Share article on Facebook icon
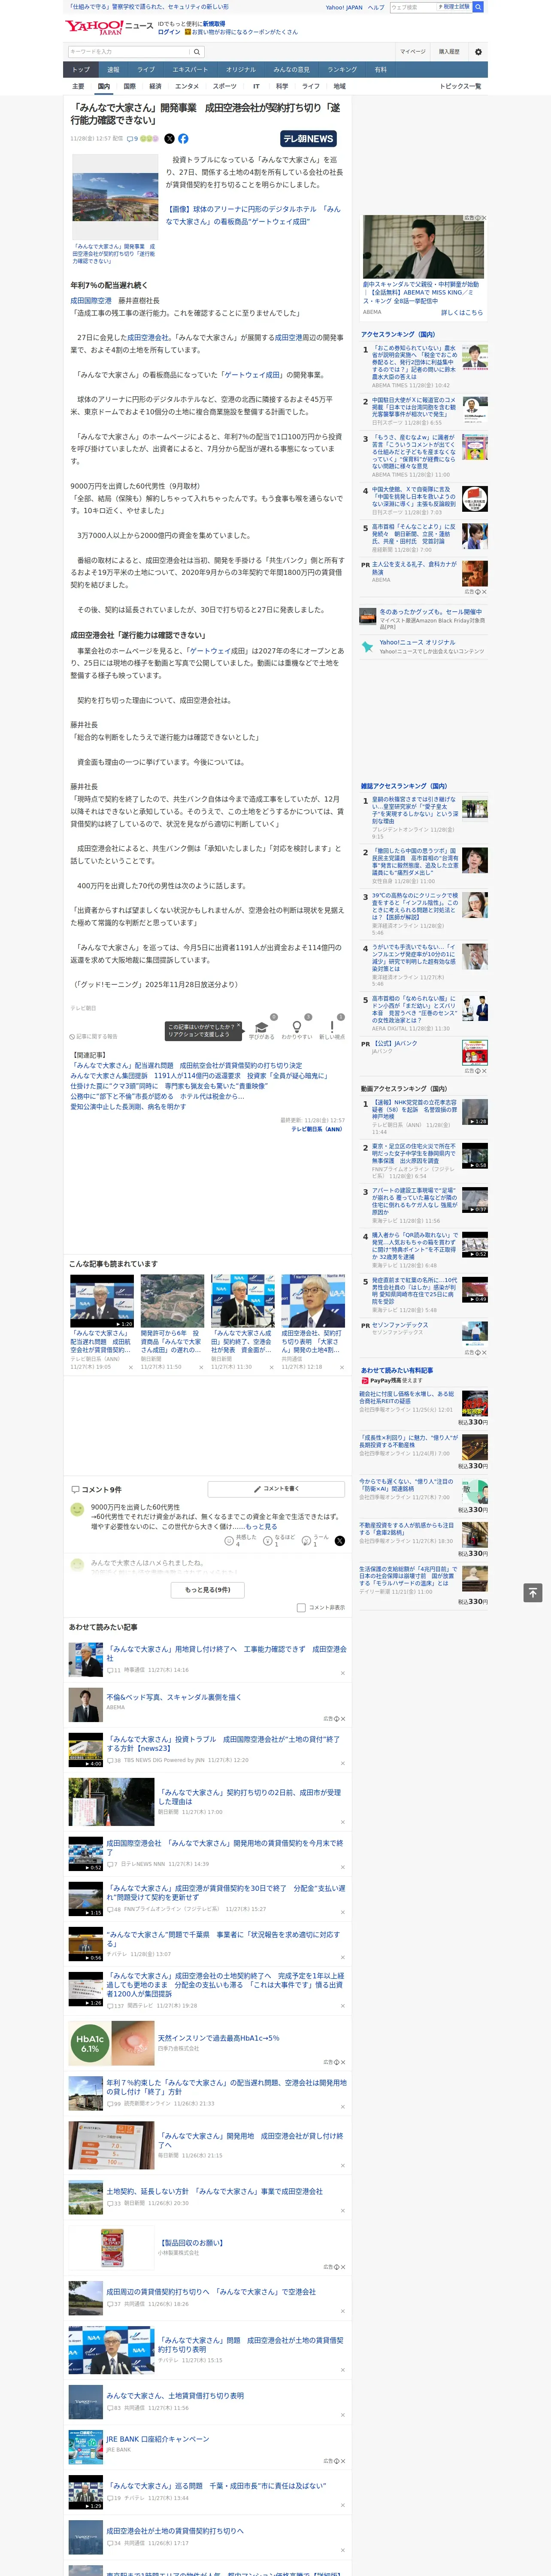 (183, 139)
